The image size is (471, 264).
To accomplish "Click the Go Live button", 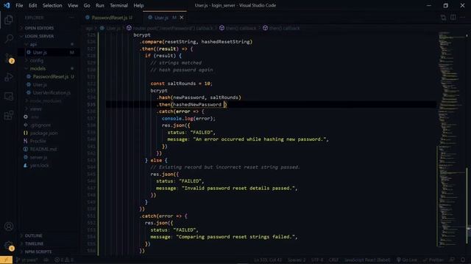I will [407, 260].
